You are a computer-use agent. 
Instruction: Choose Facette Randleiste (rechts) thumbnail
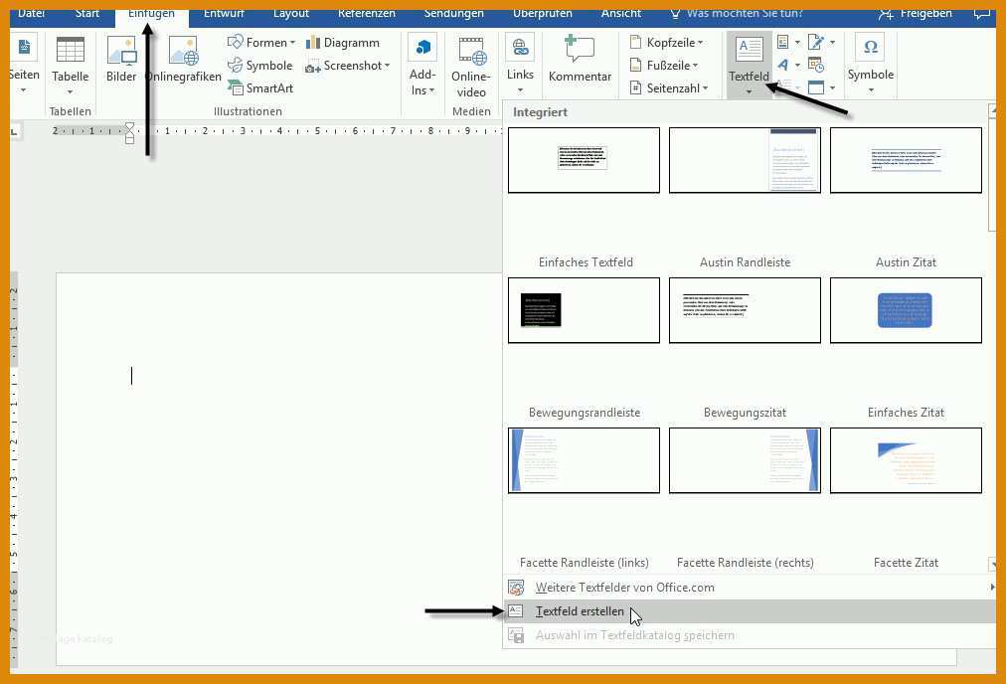click(x=745, y=460)
